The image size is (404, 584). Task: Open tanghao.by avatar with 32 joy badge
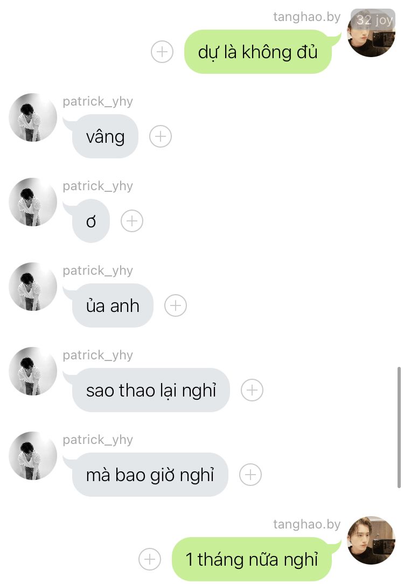[x=371, y=33]
